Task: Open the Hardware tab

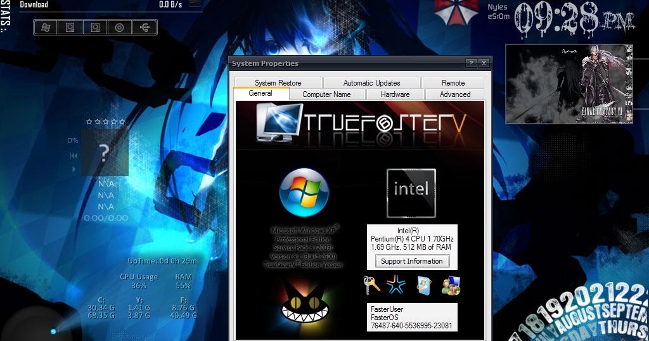Action: click(x=395, y=94)
